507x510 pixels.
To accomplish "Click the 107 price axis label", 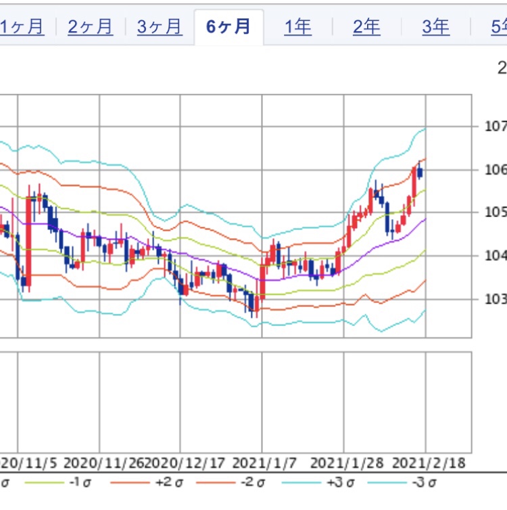I will 495,126.
